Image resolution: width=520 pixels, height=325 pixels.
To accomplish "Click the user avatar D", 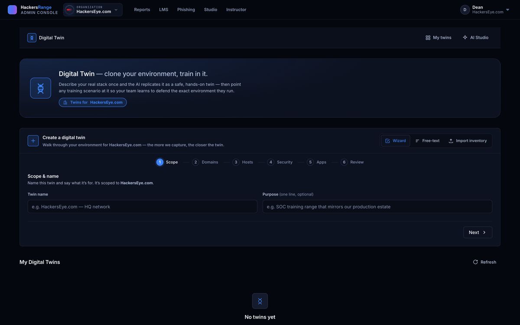I will (465, 10).
